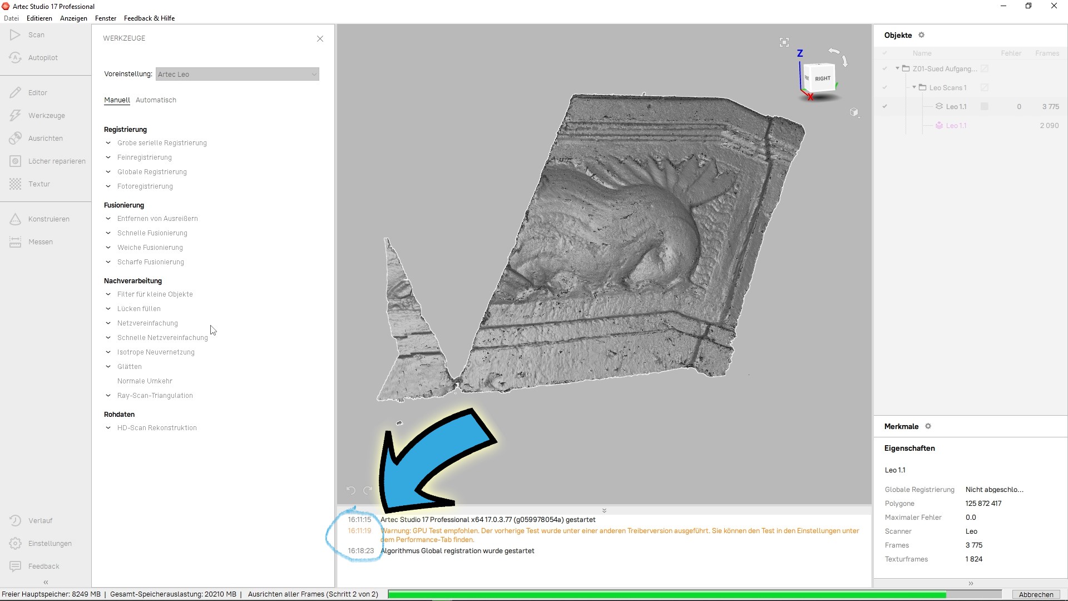This screenshot has width=1068, height=601.
Task: Open the Ausrichten alignment icon
Action: 15,138
